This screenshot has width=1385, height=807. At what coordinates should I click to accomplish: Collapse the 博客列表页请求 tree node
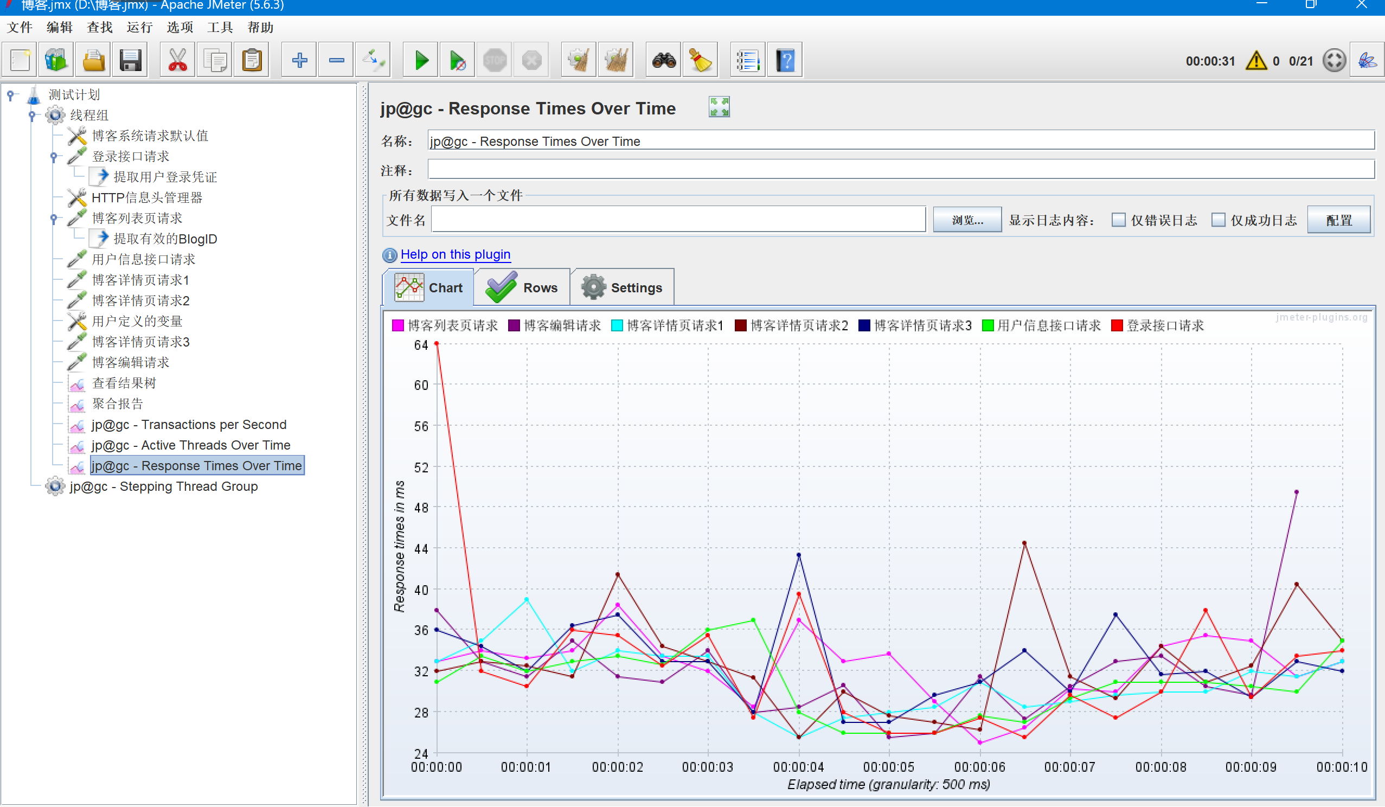[53, 219]
